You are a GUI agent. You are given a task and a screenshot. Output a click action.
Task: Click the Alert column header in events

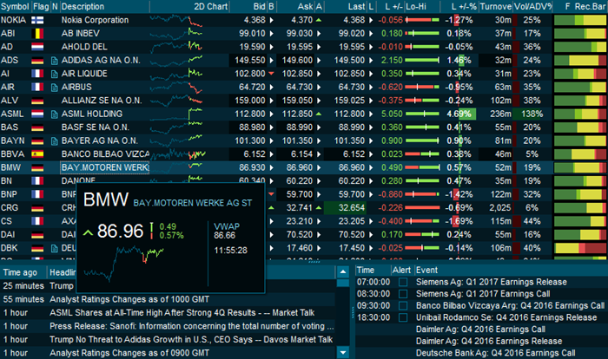(x=401, y=270)
